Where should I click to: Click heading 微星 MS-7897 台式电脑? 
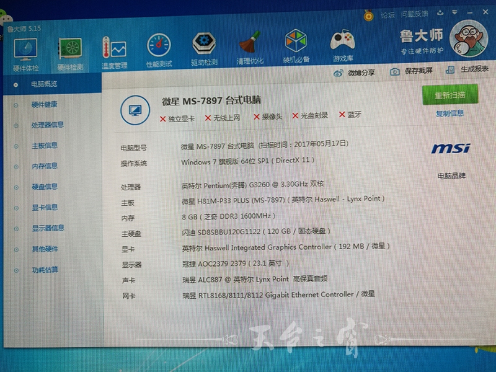point(211,101)
